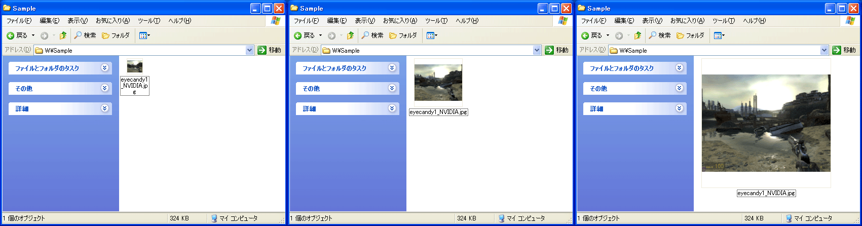The width and height of the screenshot is (862, 226).
Task: Click folder icon in middle window title bar
Action: [294, 8]
